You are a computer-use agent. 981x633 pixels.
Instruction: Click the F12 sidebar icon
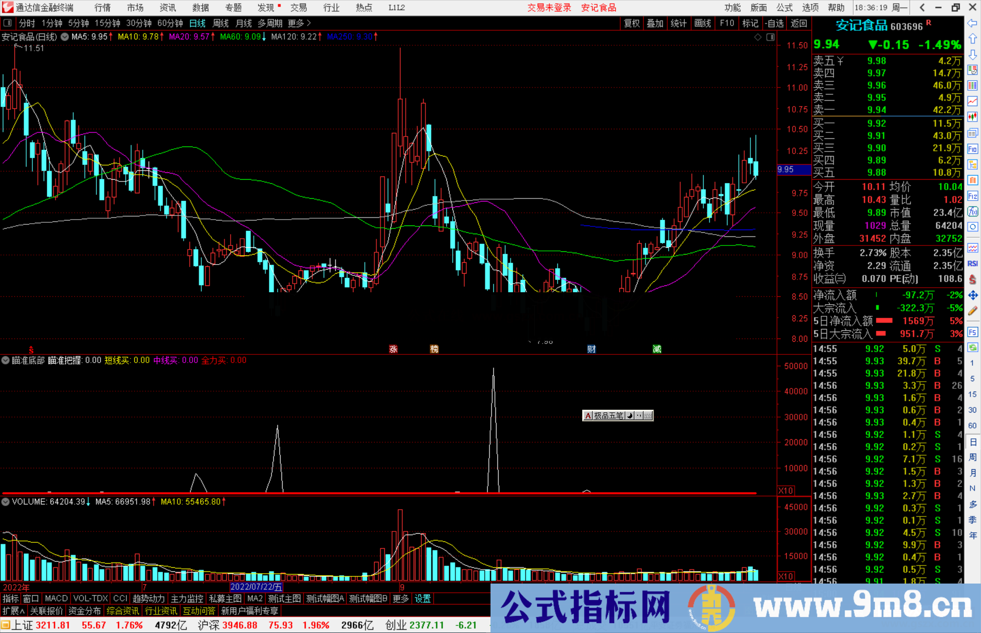point(972,196)
